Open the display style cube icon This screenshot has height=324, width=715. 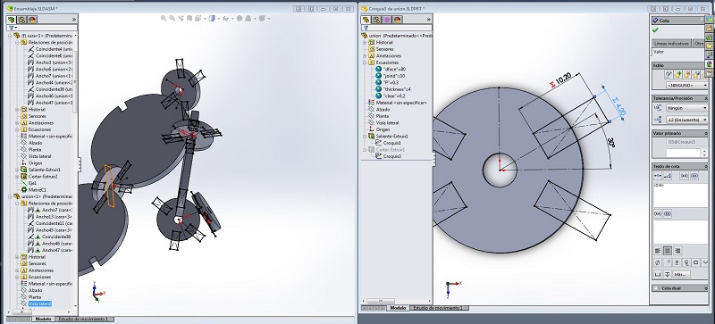coord(212,18)
